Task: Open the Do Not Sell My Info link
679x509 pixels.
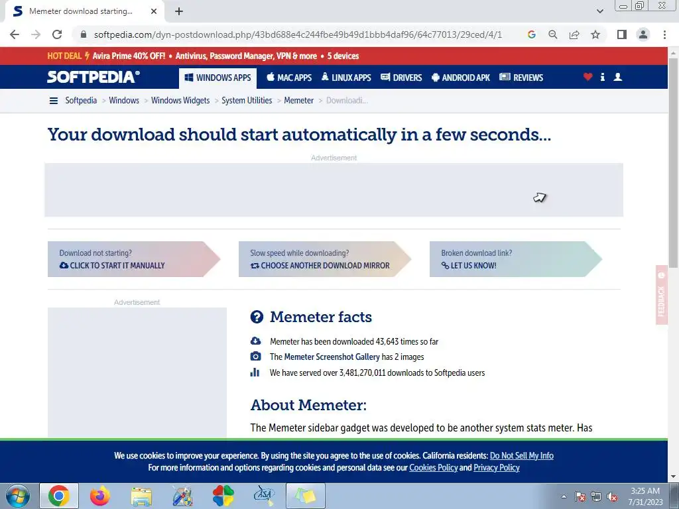Action: pyautogui.click(x=521, y=456)
